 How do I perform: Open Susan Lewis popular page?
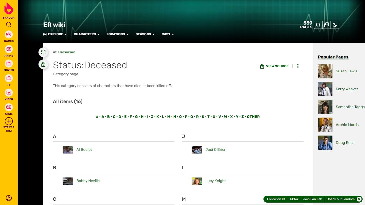coord(347,71)
